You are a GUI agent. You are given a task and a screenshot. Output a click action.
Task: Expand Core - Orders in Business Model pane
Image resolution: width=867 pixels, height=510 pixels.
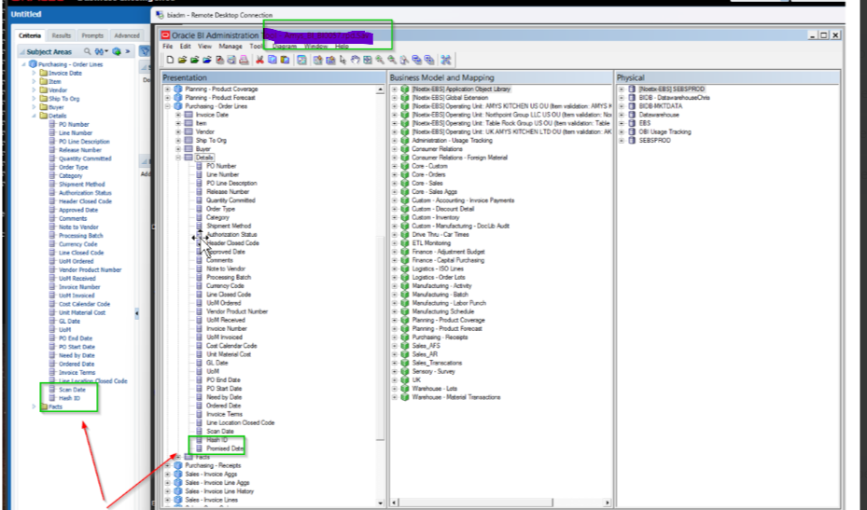(x=394, y=174)
